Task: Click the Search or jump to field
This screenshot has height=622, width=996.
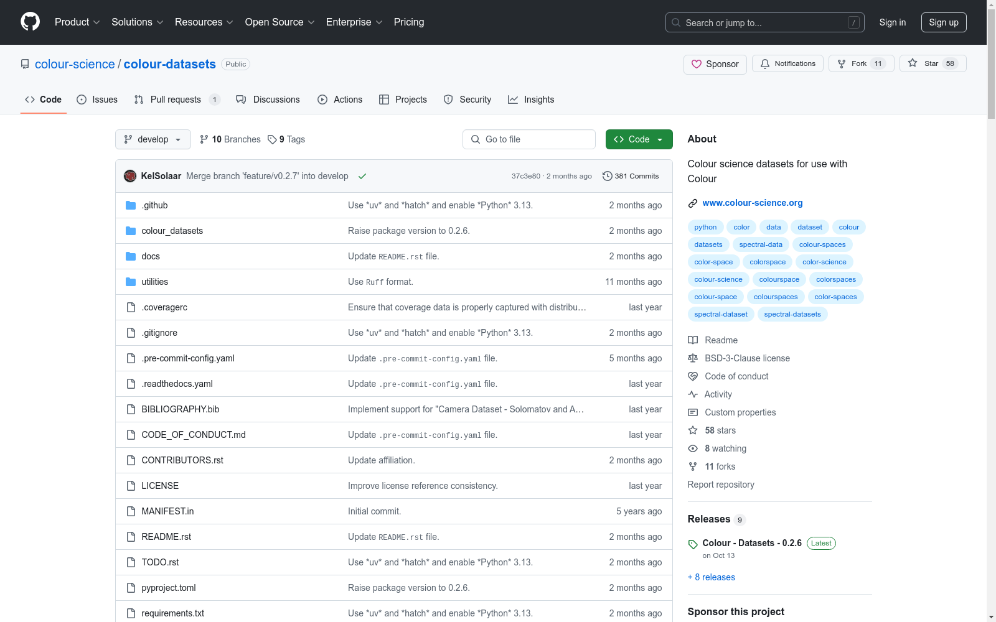Action: coord(765,22)
